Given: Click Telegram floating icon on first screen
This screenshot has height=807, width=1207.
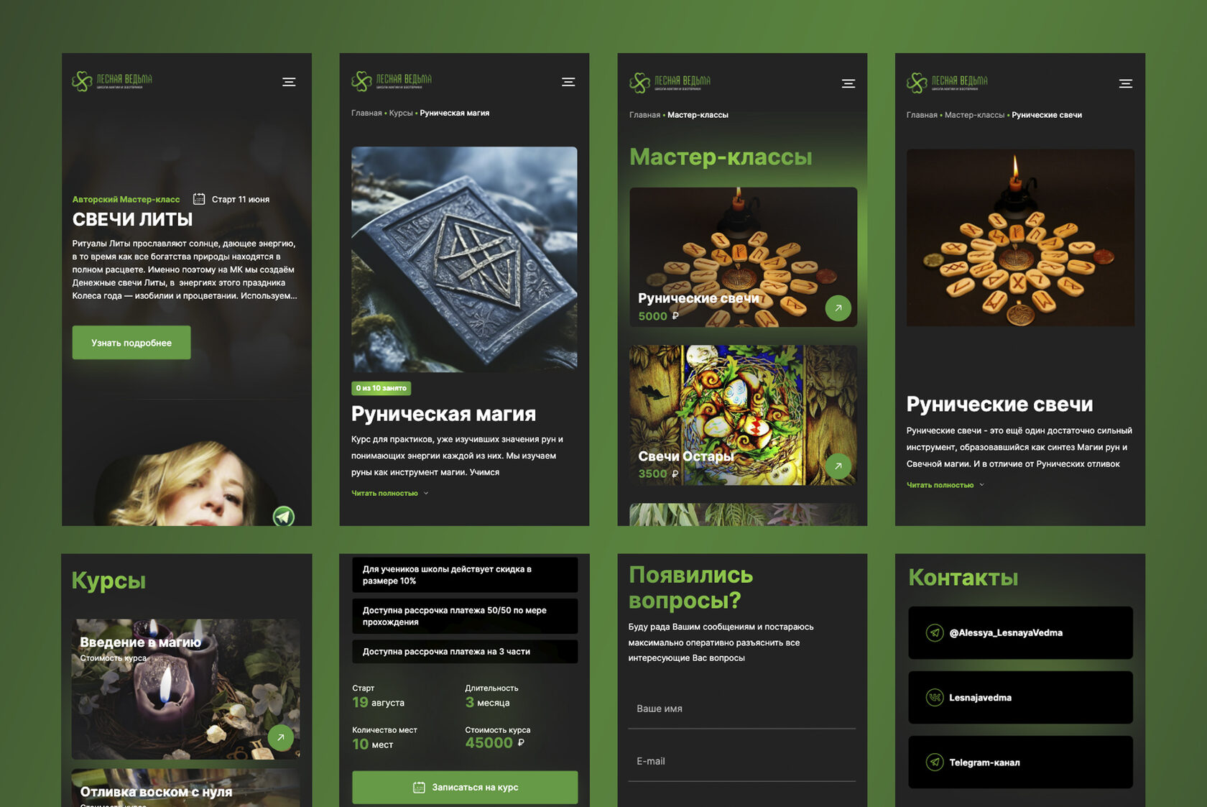Looking at the screenshot, I should click(284, 516).
